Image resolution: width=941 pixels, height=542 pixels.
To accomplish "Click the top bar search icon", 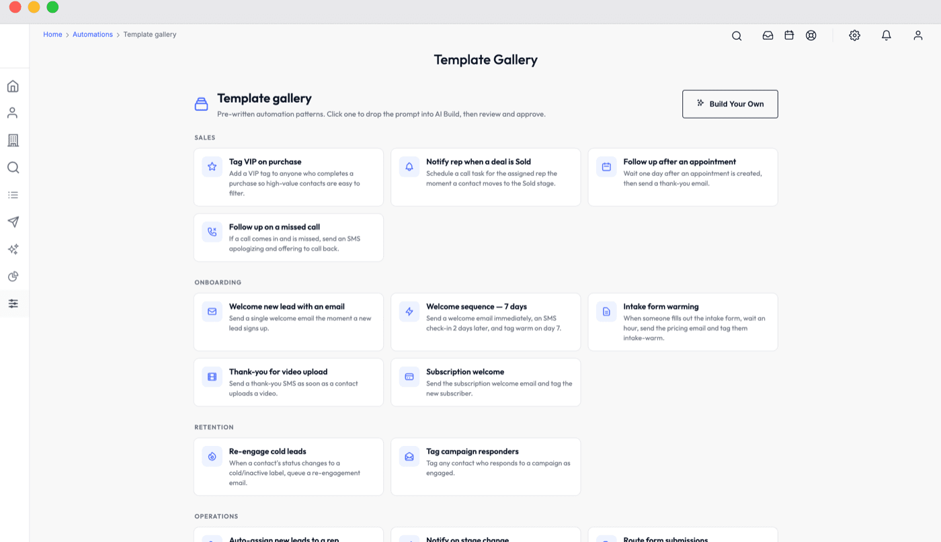I will click(x=737, y=36).
